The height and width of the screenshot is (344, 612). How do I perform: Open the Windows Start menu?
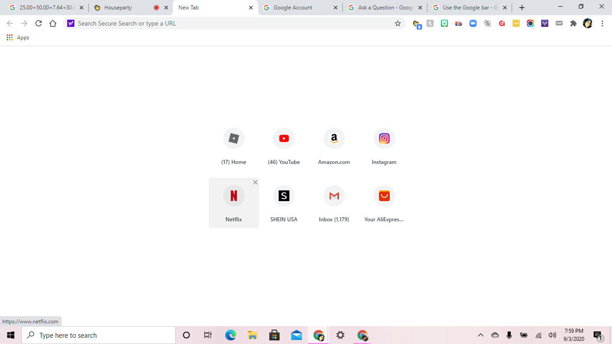pos(11,335)
